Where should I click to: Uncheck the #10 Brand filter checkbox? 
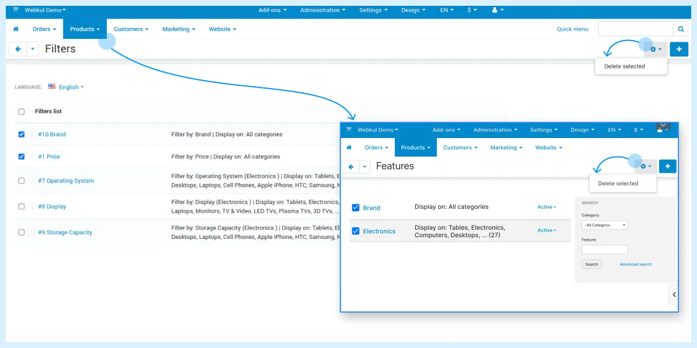pos(21,134)
